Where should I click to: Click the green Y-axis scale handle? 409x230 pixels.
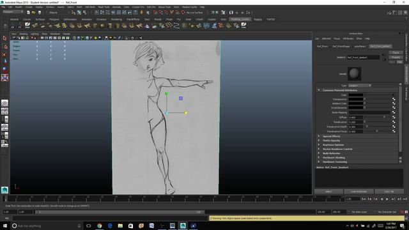point(166,94)
